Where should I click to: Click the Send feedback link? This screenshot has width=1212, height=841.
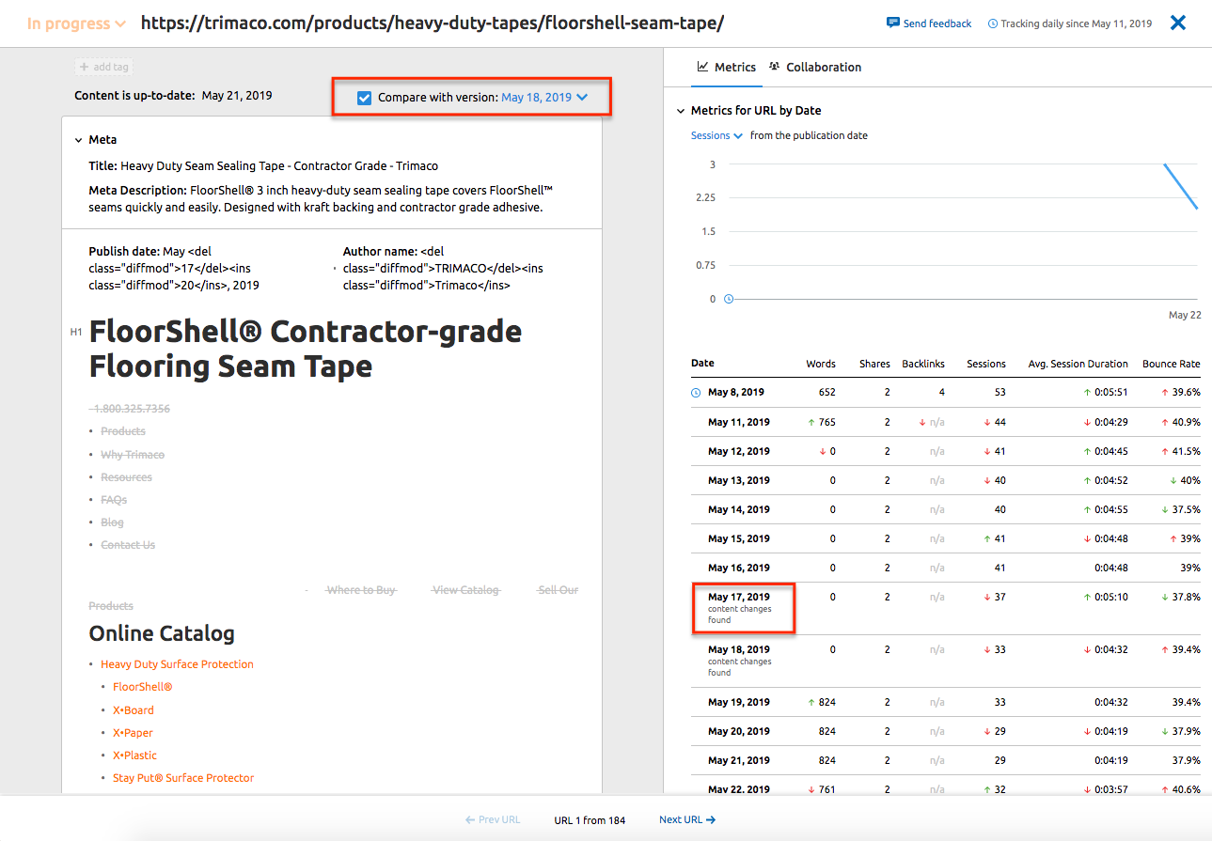tap(937, 23)
